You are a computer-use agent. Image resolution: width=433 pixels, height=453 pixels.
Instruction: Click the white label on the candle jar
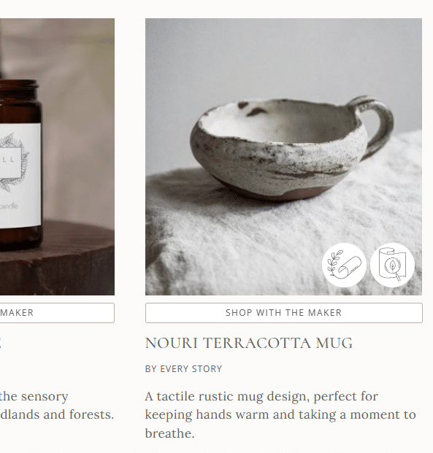20,175
